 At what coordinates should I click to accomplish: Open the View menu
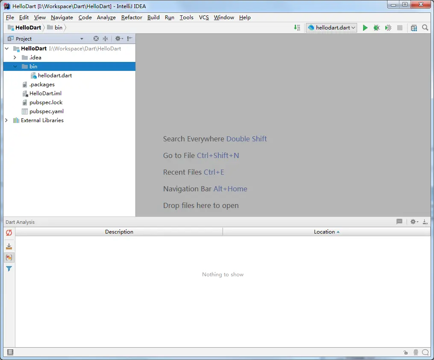coord(40,18)
